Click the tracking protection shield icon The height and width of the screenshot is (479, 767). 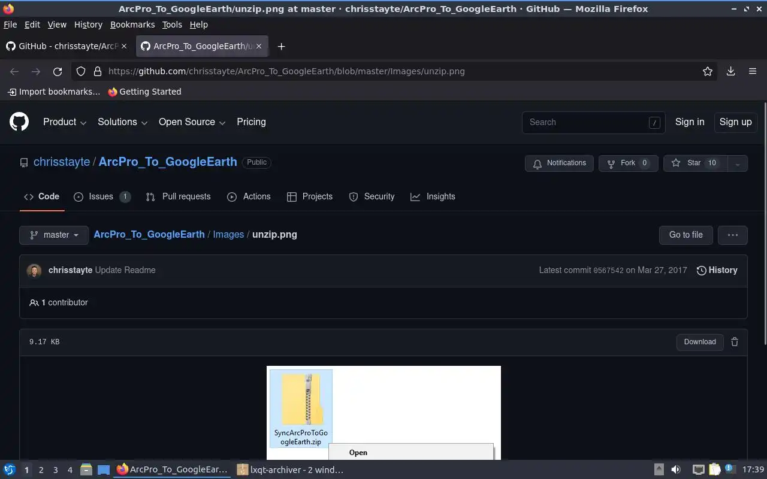(81, 71)
